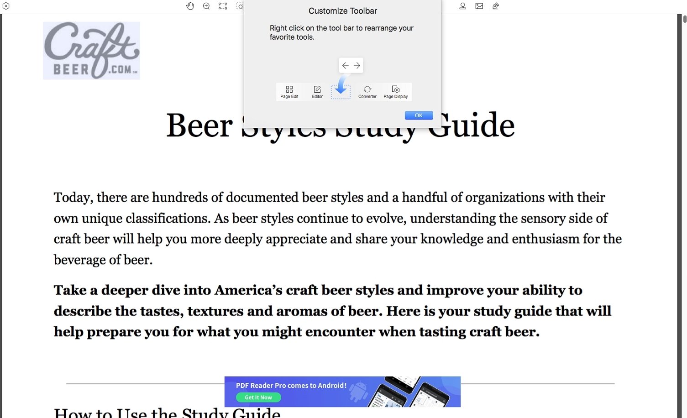Click the zoom in magnifier icon

[x=206, y=6]
